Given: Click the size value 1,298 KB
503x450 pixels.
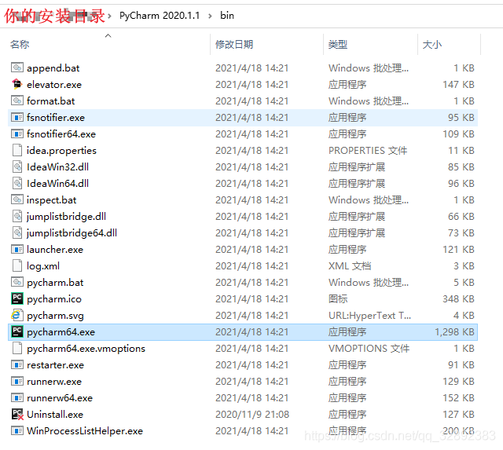Looking at the screenshot, I should tap(454, 331).
